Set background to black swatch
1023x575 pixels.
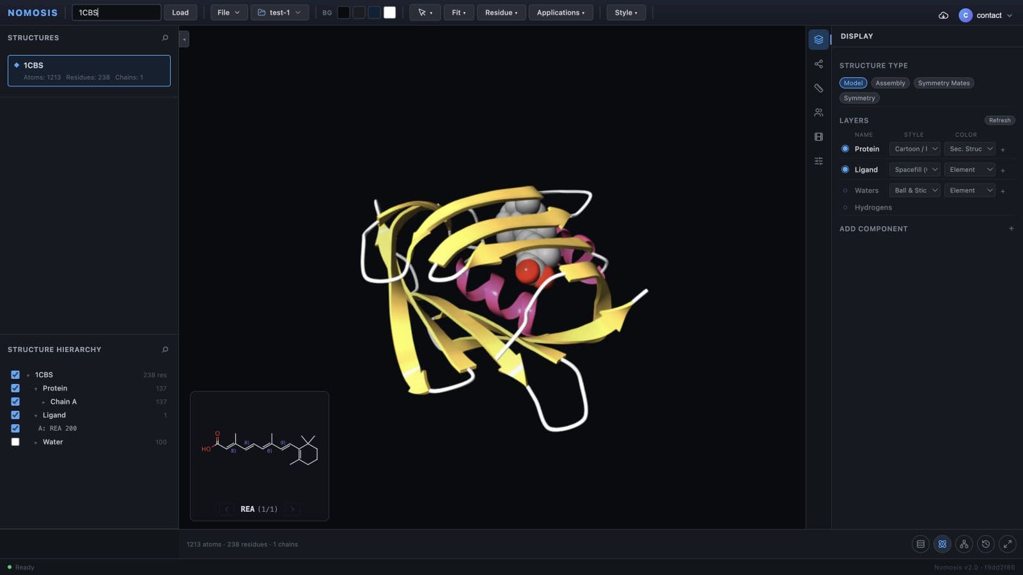point(343,13)
